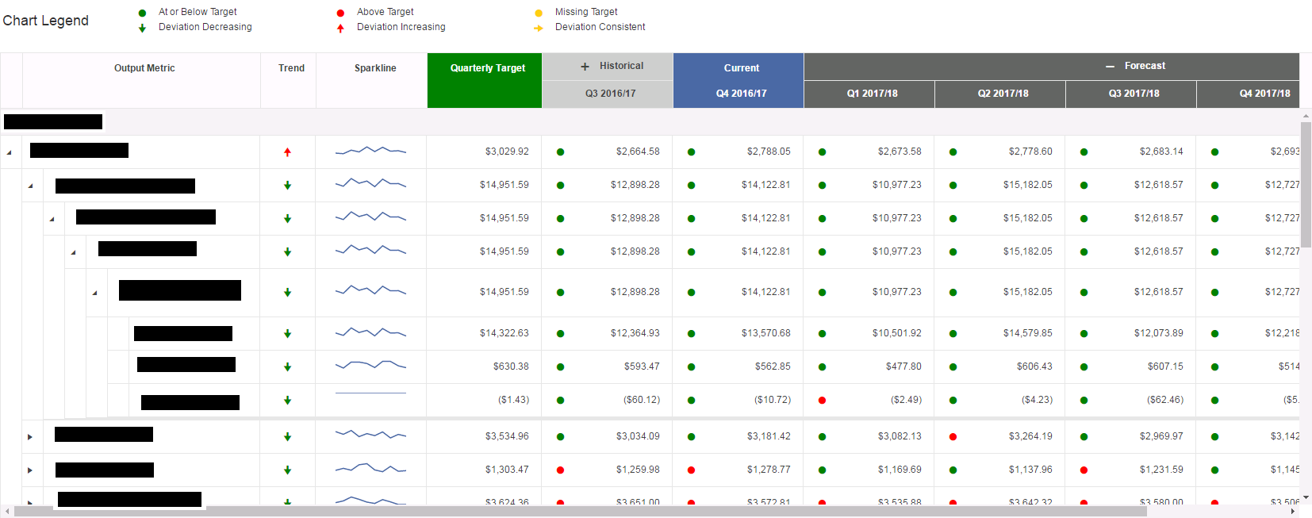The image size is (1312, 518).
Task: Click the sparkline chart in $3,029.92 row
Action: click(370, 150)
